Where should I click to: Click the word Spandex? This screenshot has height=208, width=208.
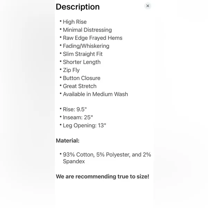[74, 162]
